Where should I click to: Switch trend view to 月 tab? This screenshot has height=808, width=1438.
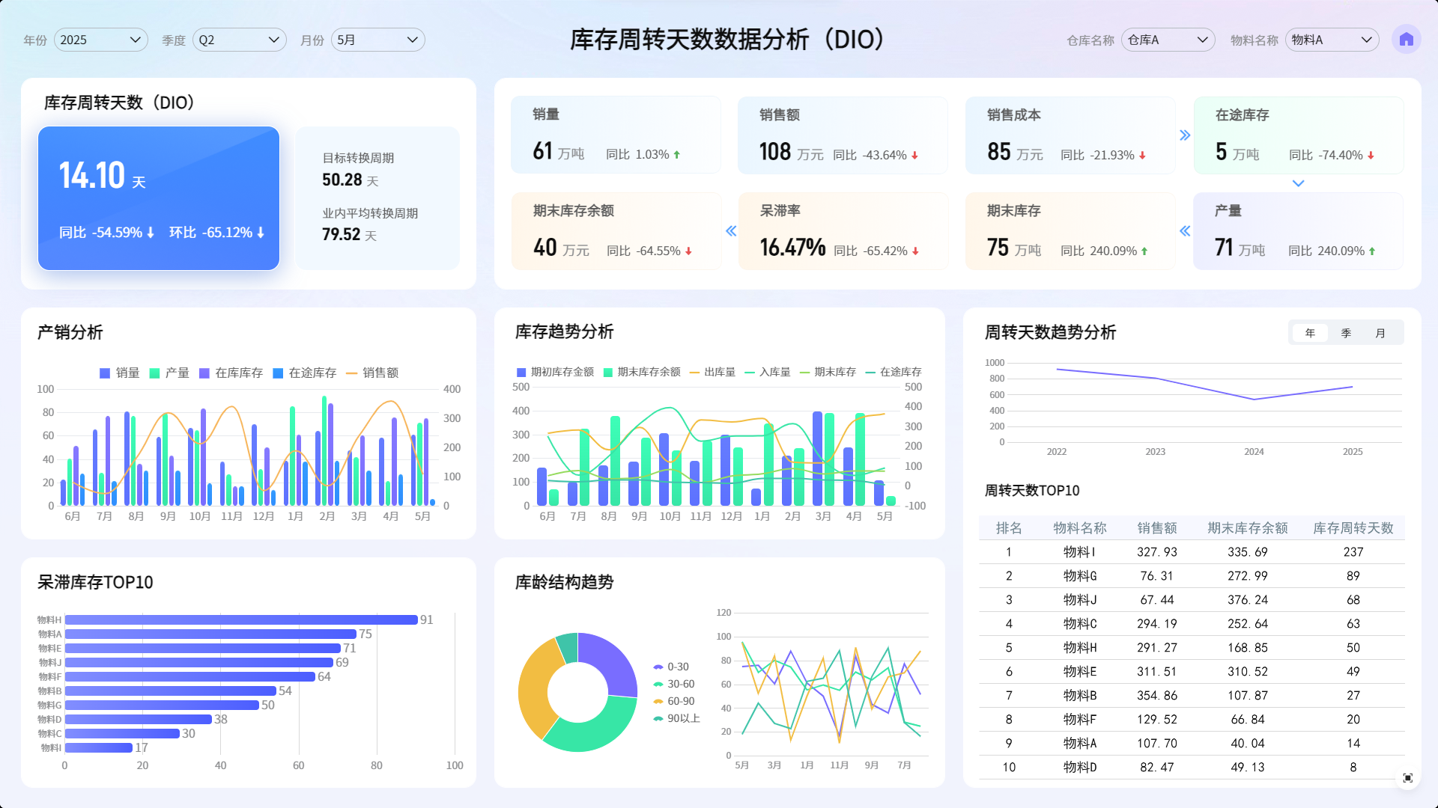[1380, 333]
